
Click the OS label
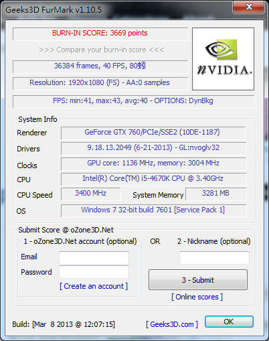[21, 211]
